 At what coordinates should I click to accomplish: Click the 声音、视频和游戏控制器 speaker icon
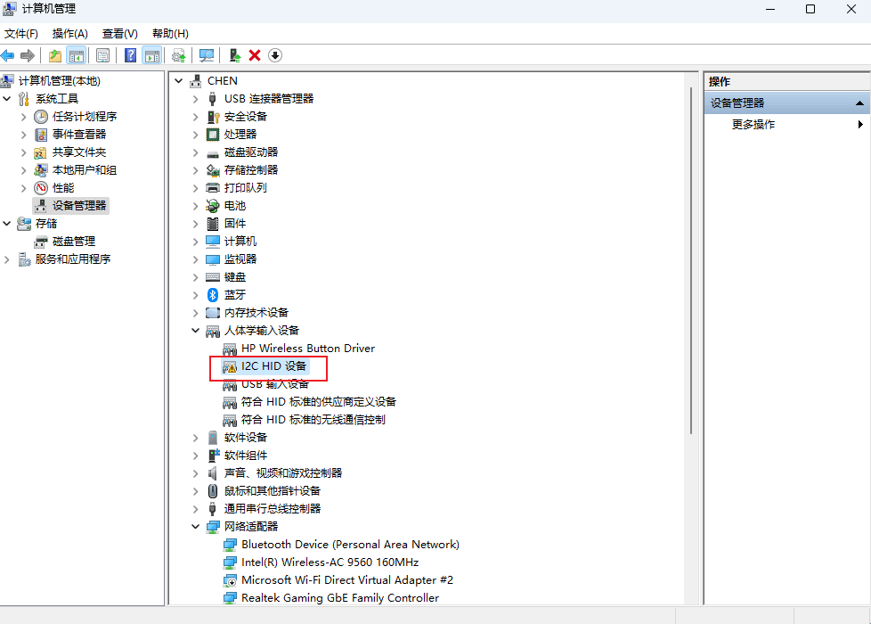pyautogui.click(x=213, y=472)
